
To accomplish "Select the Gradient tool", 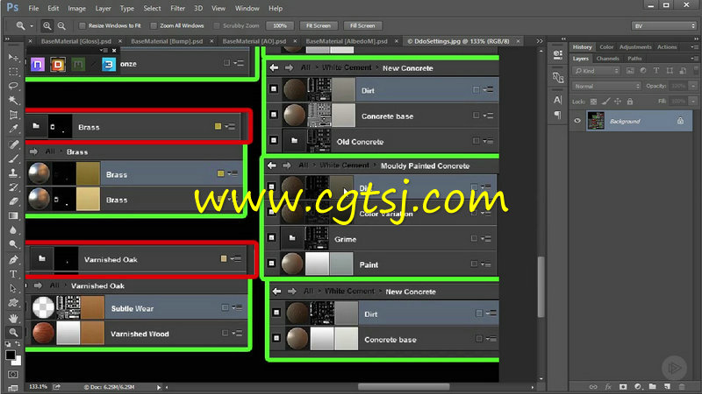I will [x=13, y=215].
